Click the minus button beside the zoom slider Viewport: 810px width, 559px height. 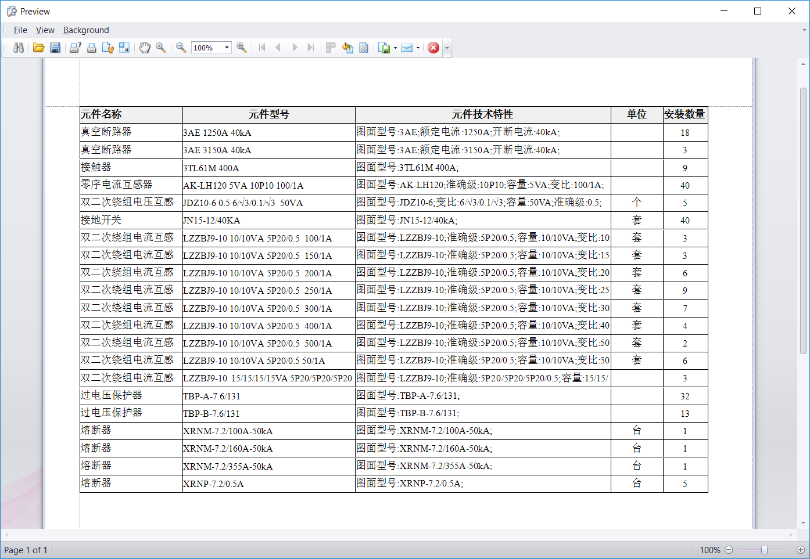[x=729, y=550]
